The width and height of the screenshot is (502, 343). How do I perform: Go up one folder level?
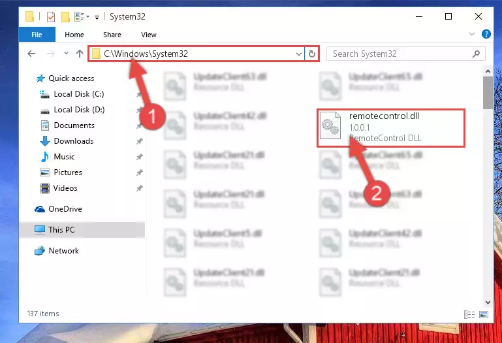coord(80,54)
